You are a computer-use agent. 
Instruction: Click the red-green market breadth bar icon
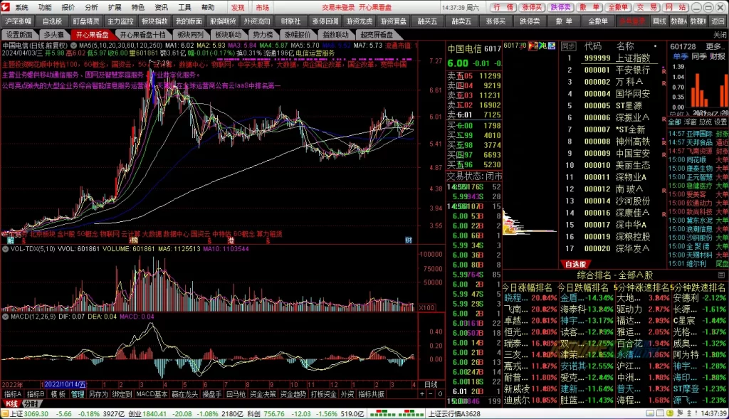(x=401, y=413)
